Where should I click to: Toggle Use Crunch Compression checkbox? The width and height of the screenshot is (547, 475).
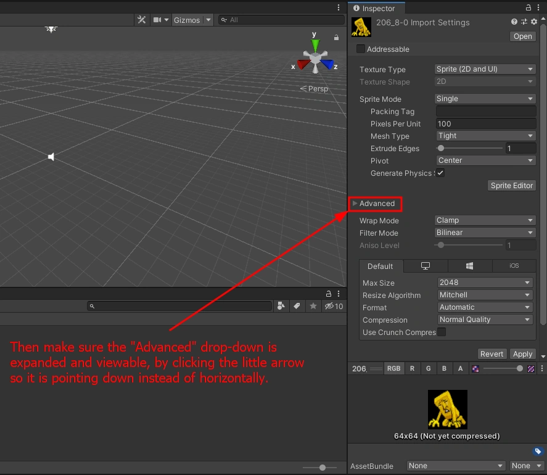tap(442, 332)
